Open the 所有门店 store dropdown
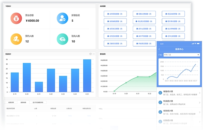 (182, 55)
